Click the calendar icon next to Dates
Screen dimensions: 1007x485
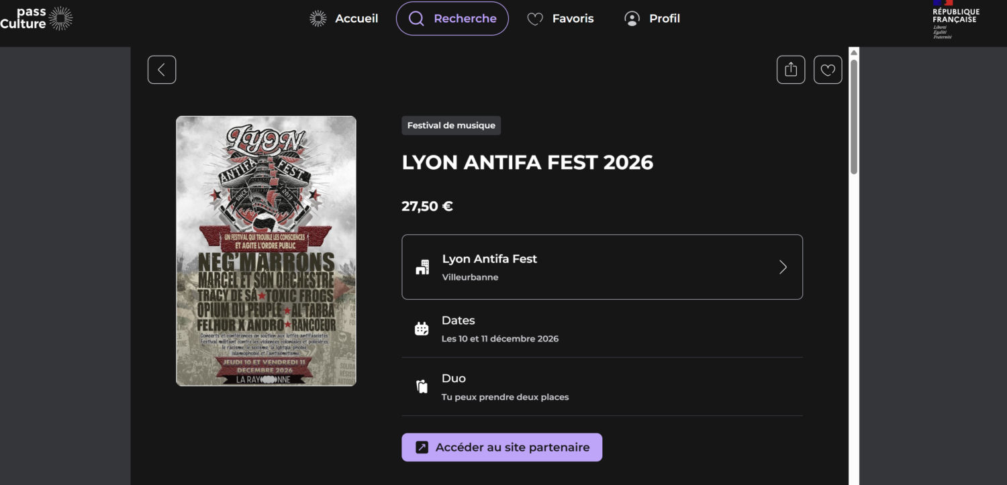[x=422, y=329]
